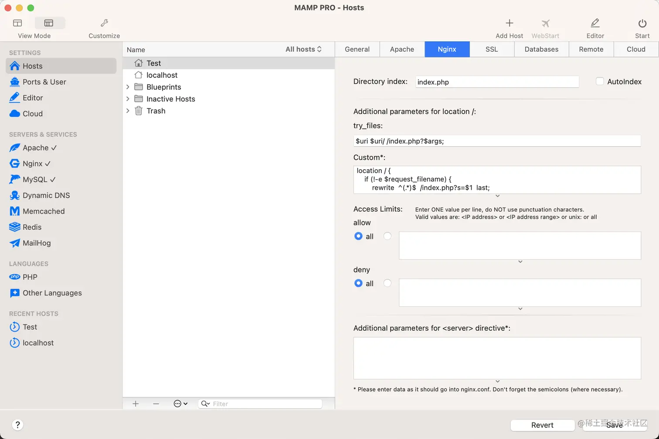Click into the Custom location text area
This screenshot has width=659, height=439.
click(x=497, y=179)
